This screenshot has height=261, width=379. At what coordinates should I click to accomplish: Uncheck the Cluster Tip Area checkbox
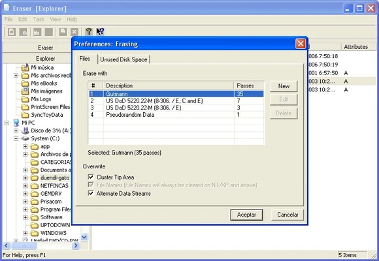(91, 177)
